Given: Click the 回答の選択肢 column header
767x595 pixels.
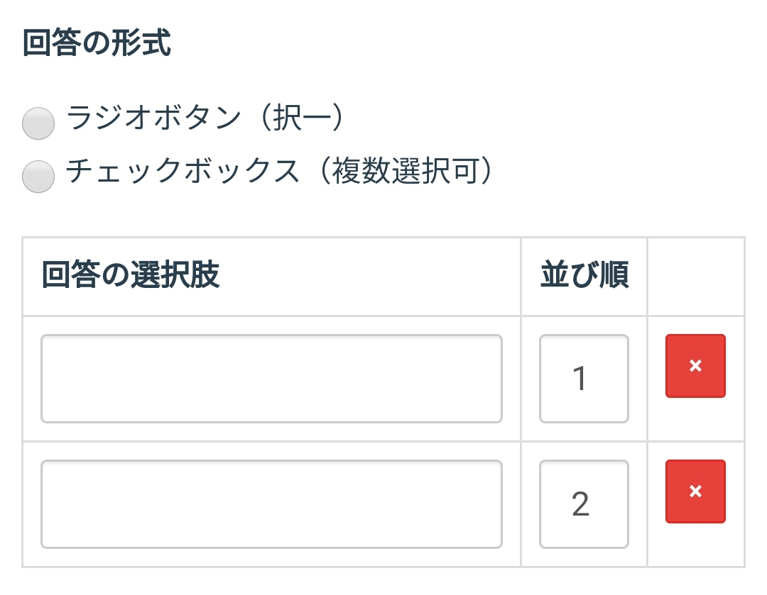Looking at the screenshot, I should 131,276.
